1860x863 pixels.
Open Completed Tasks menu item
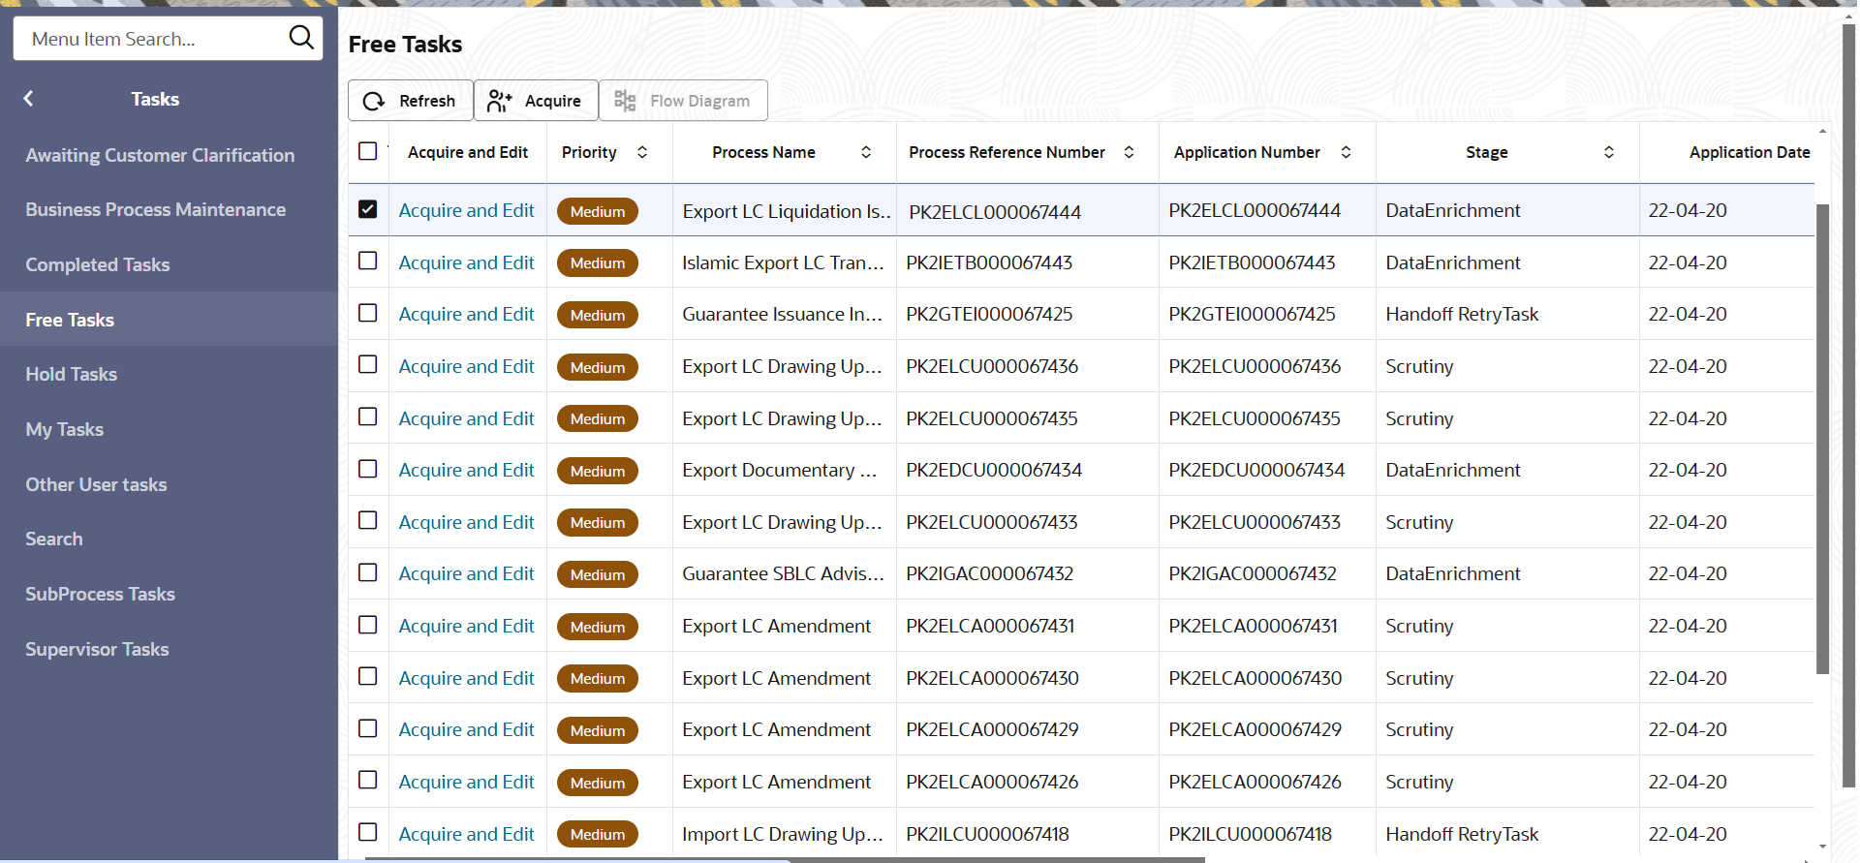click(x=169, y=264)
